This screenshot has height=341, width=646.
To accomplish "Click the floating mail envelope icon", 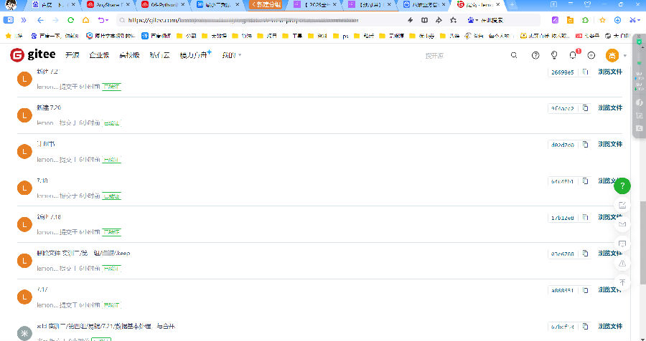I will (622, 224).
